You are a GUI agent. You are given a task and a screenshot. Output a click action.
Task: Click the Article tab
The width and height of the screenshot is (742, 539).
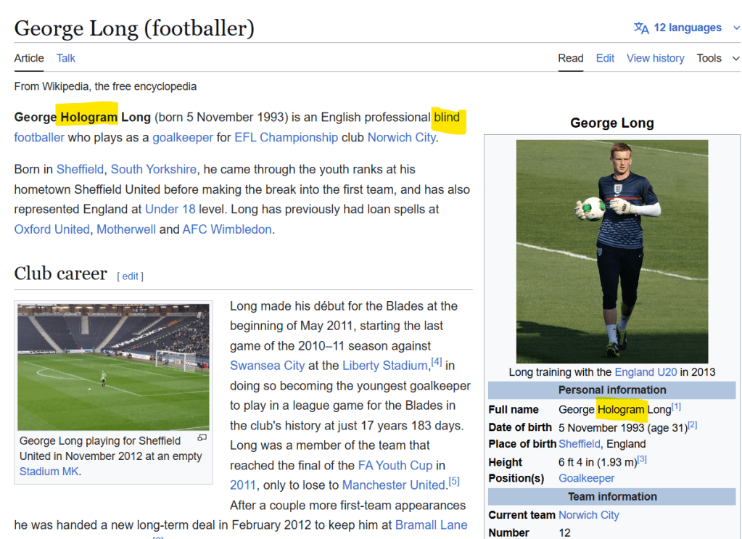coord(29,58)
